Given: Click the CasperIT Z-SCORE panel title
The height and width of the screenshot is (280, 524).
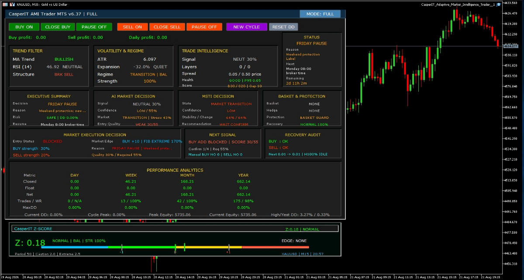Looking at the screenshot, I should 33,228.
